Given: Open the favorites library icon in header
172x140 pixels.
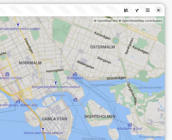Looking at the screenshot, I should 126,10.
